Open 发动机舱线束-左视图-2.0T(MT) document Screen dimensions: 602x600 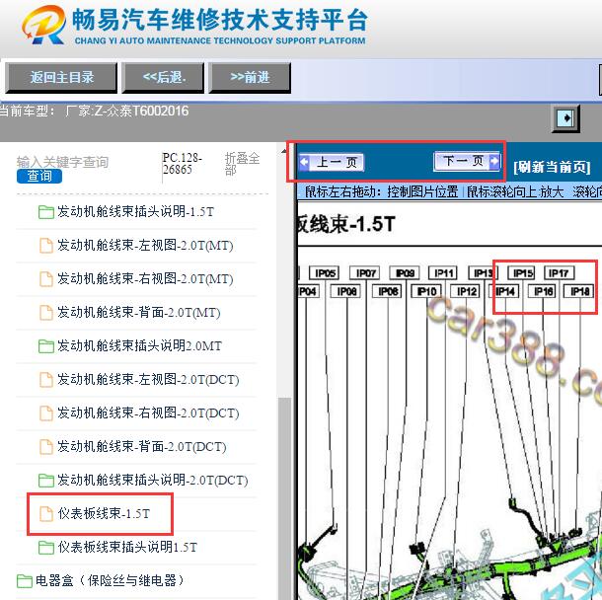coord(145,246)
